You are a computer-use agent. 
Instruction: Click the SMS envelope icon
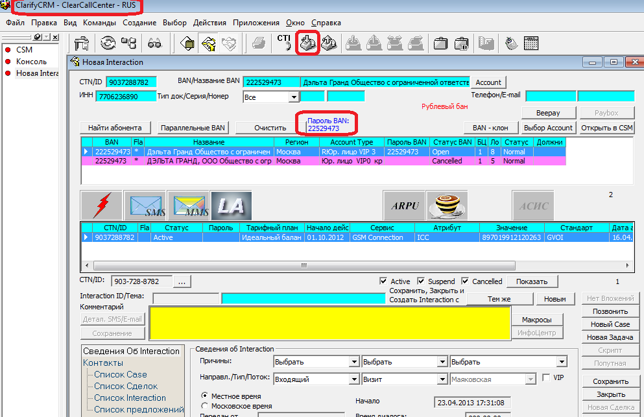(x=145, y=206)
